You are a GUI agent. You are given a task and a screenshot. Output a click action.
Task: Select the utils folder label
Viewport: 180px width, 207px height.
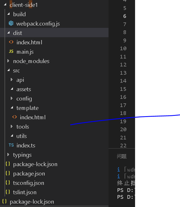click(x=21, y=136)
